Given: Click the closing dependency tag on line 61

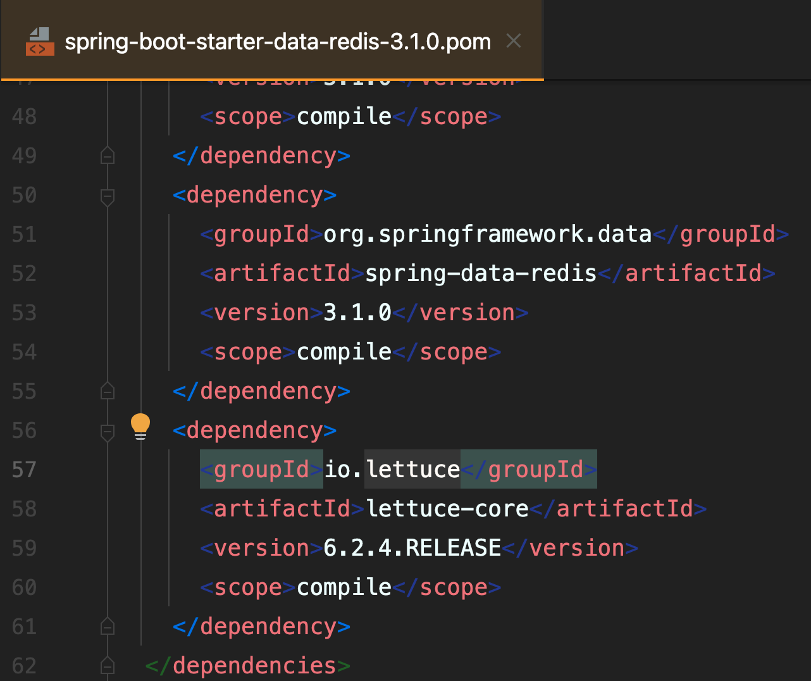Looking at the screenshot, I should (x=261, y=627).
